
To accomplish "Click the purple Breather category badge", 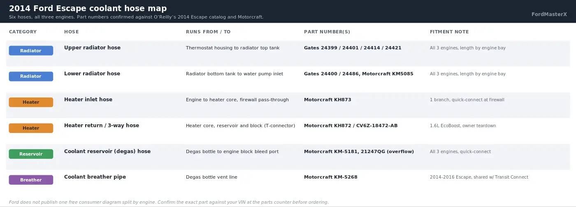I will point(31,180).
